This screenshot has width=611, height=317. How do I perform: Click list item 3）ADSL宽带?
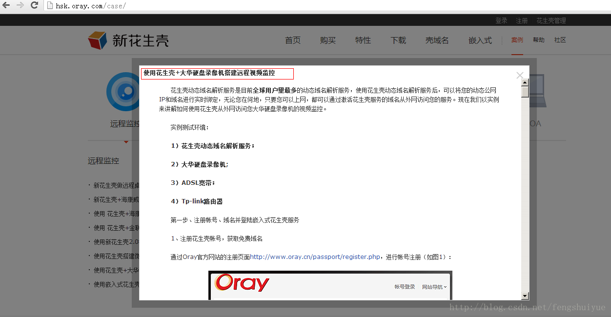tap(193, 183)
